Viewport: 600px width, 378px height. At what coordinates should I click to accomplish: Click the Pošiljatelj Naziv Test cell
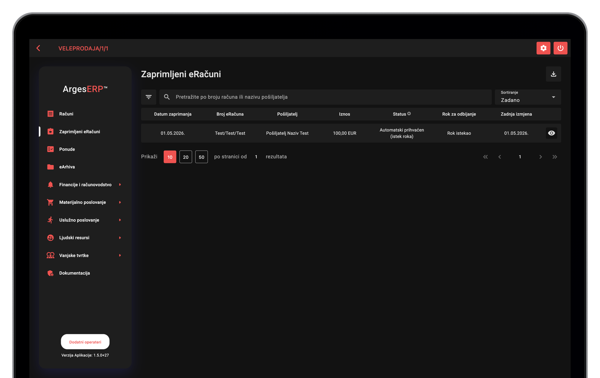[287, 133]
